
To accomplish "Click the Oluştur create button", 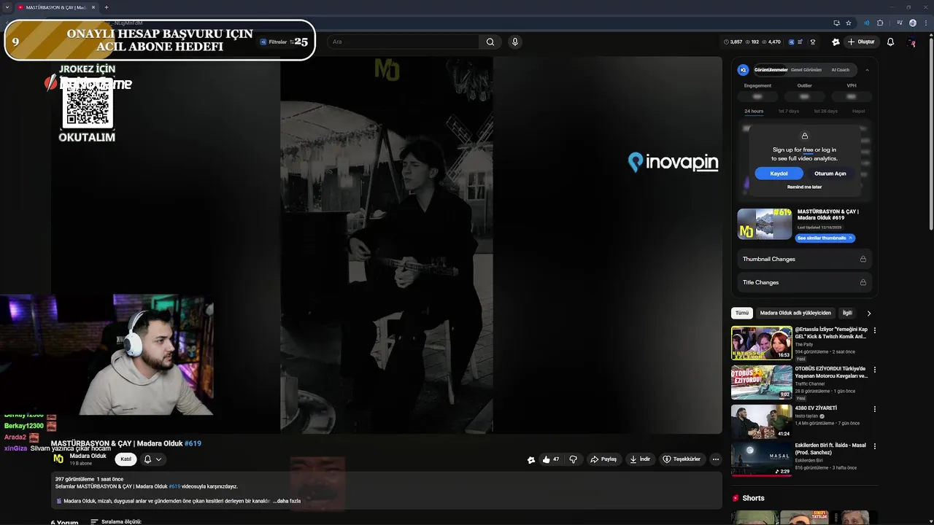I will 861,42.
